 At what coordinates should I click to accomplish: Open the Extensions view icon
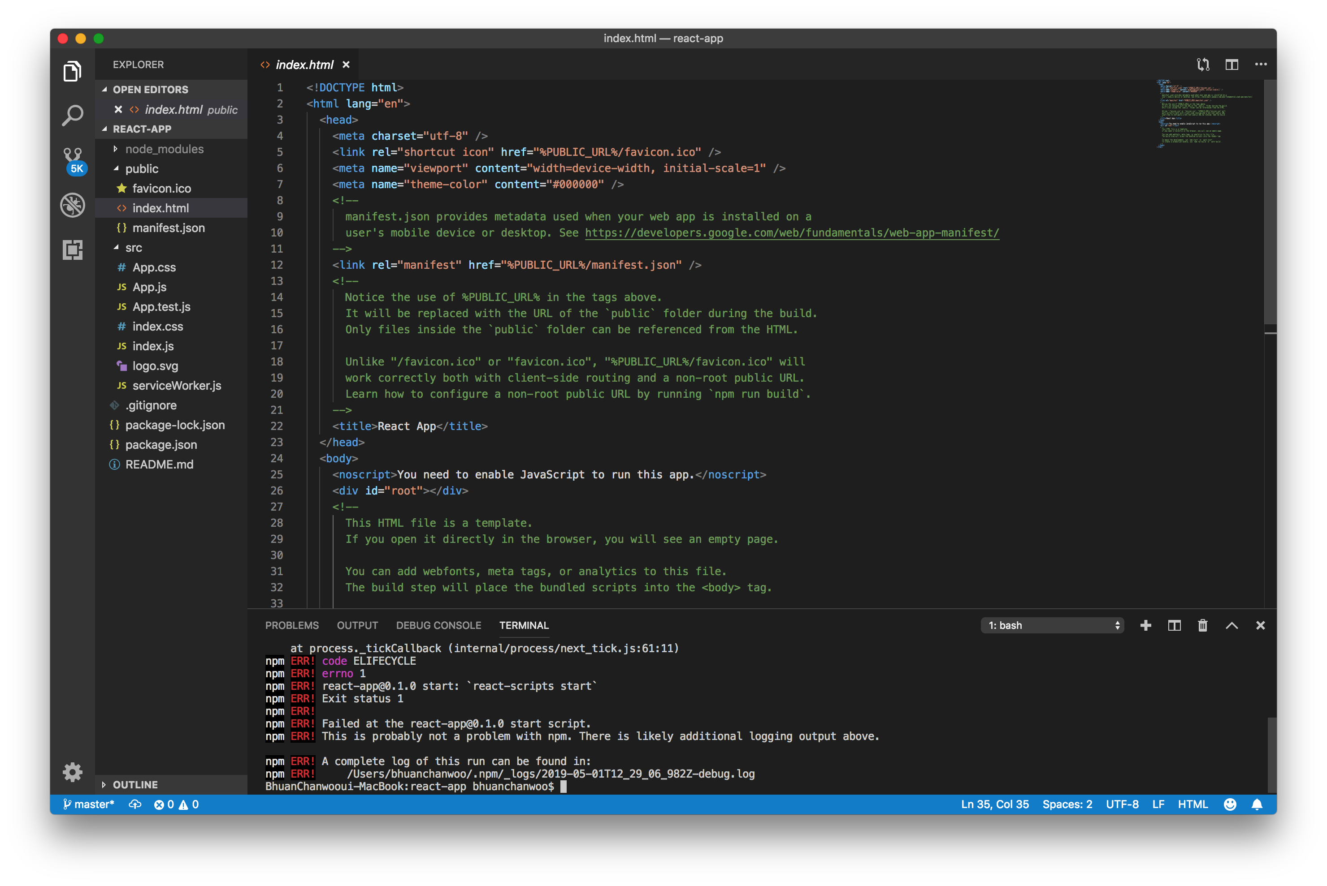coord(72,249)
